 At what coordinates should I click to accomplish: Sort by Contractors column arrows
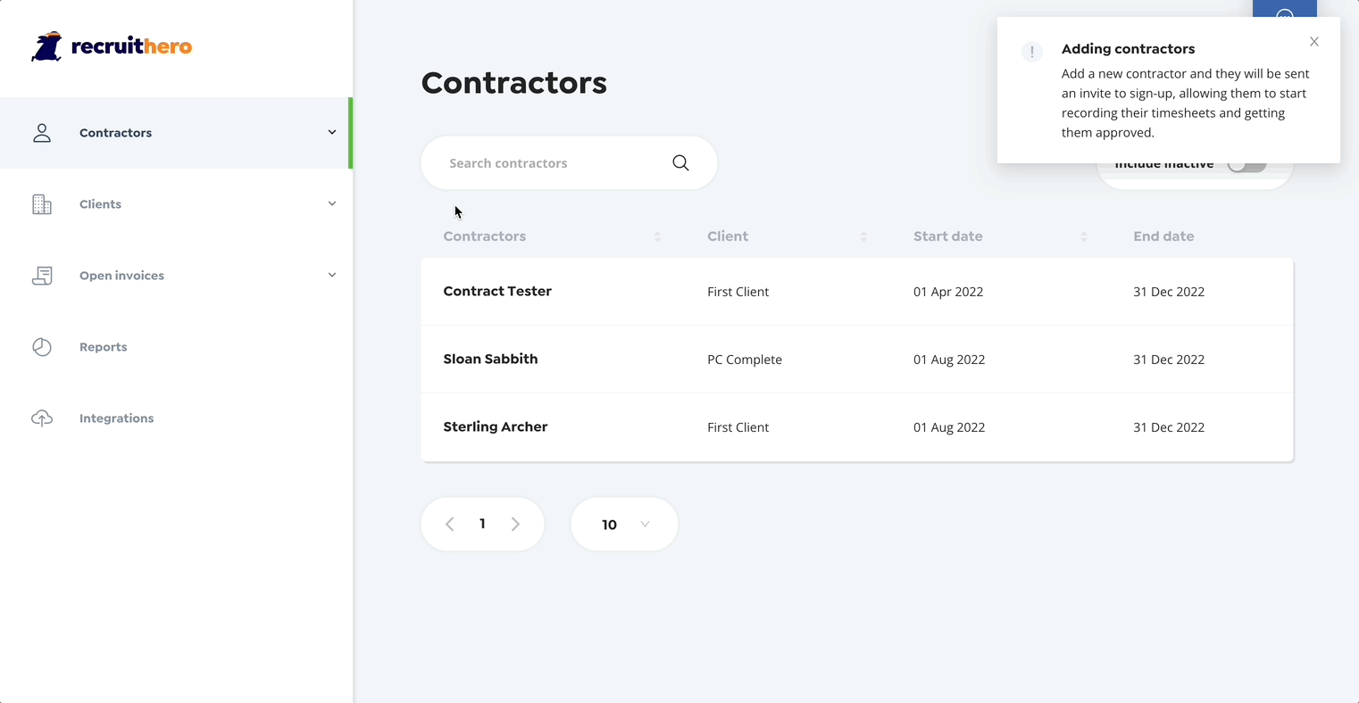click(657, 236)
